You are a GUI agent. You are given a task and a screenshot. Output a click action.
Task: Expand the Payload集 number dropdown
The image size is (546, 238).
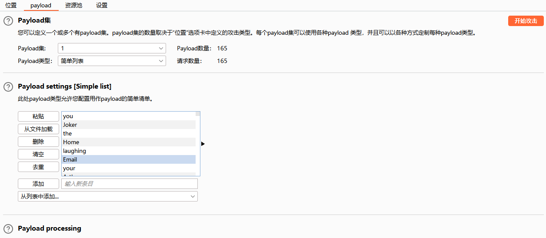112,48
